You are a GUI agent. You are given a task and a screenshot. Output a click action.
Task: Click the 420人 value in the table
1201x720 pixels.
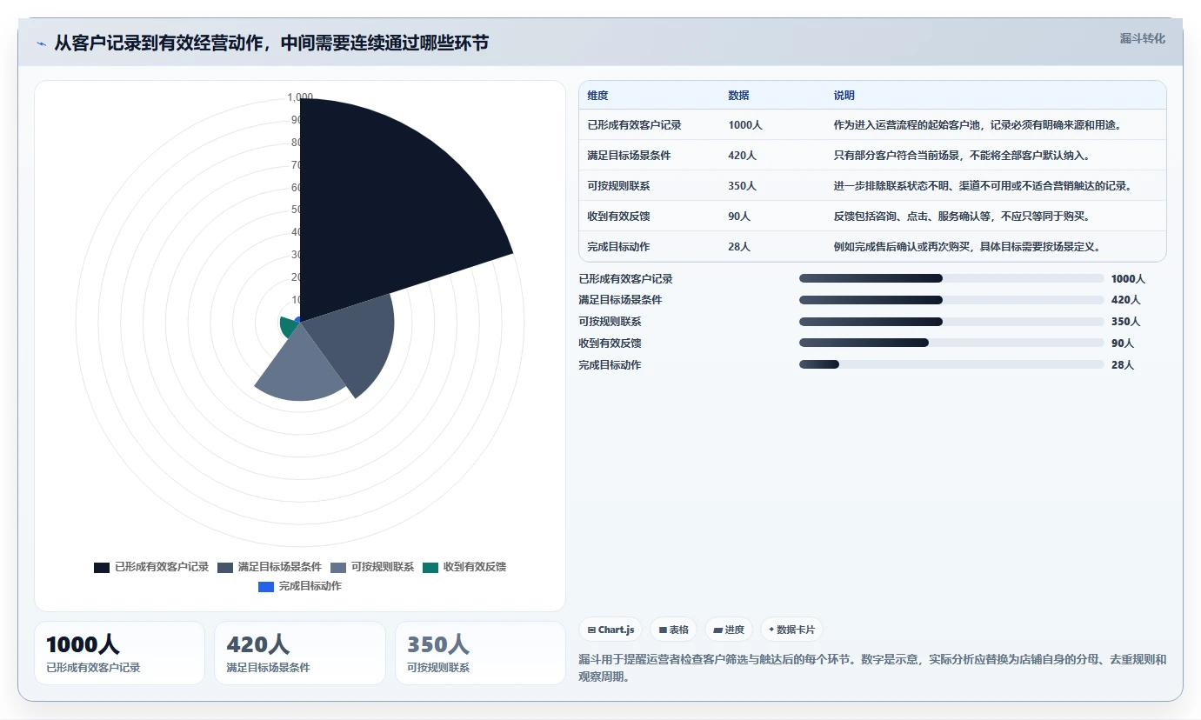click(x=743, y=156)
